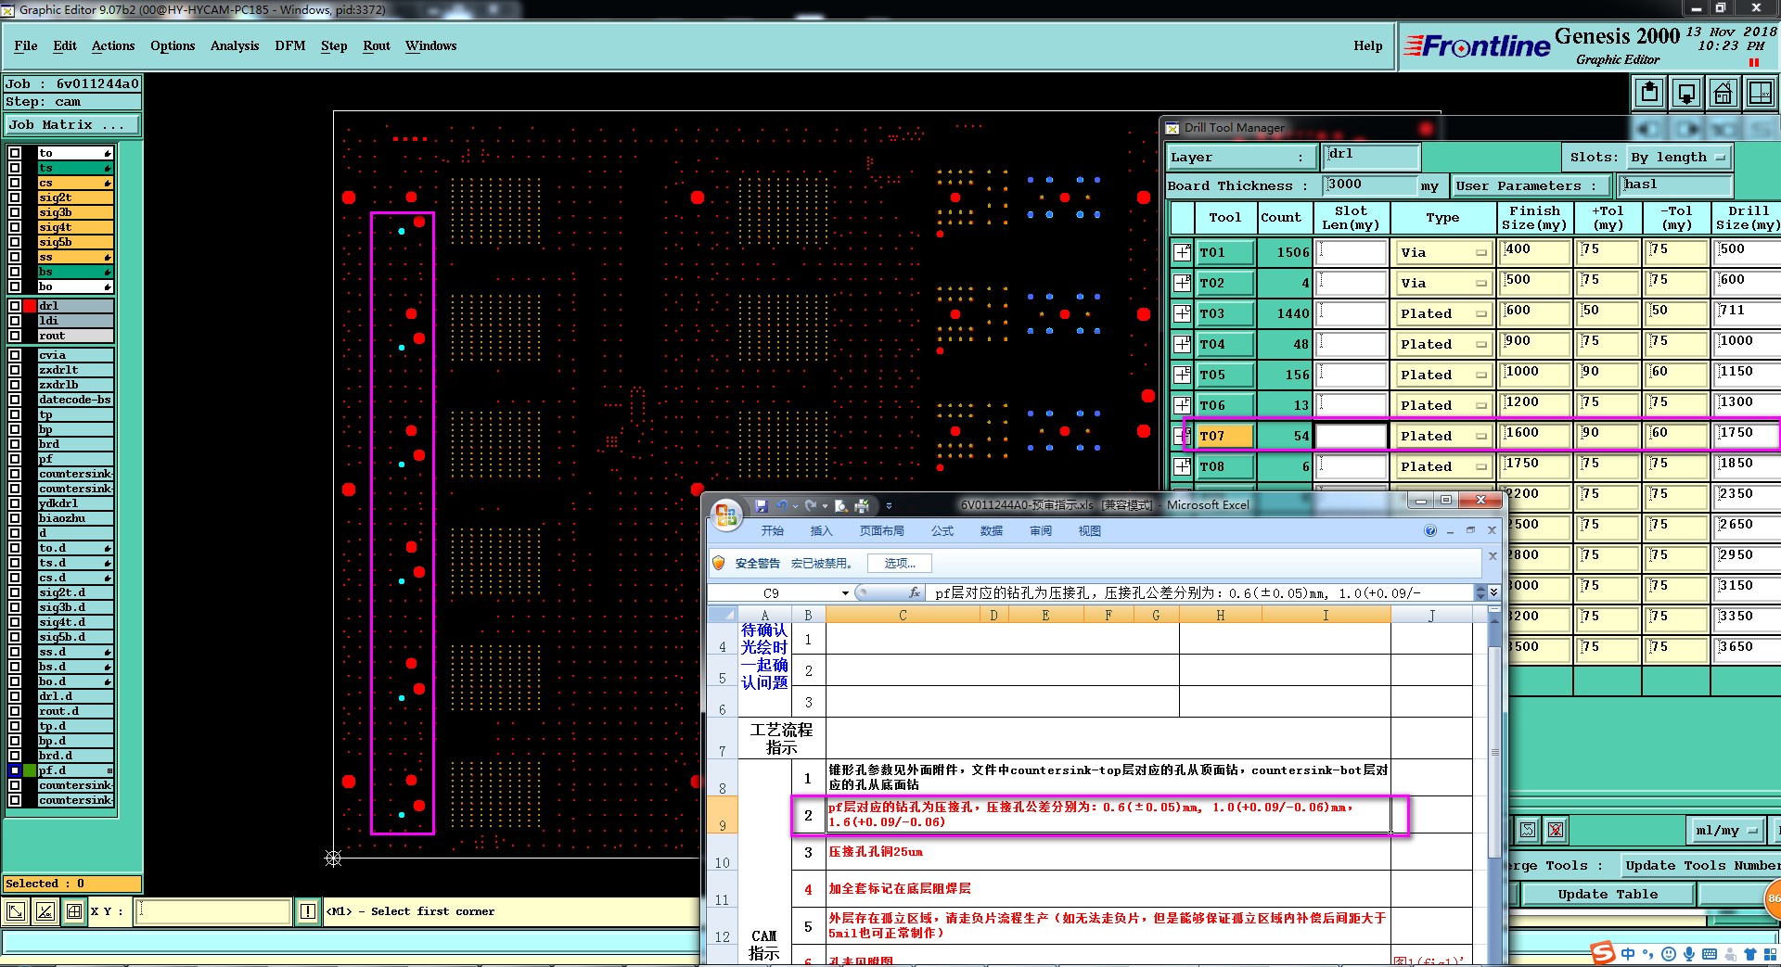Click the red color swatch beside drl layer
This screenshot has height=967, width=1781.
pos(30,306)
